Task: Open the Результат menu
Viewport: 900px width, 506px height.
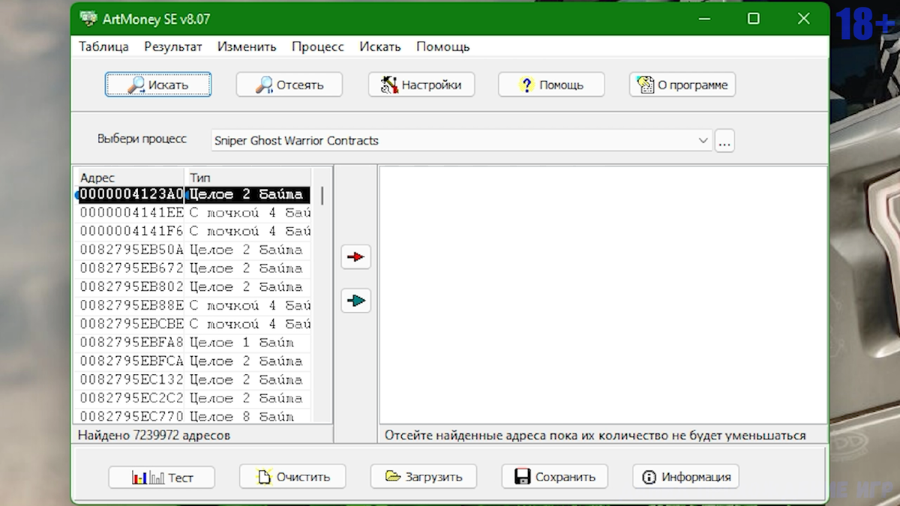Action: (x=173, y=46)
